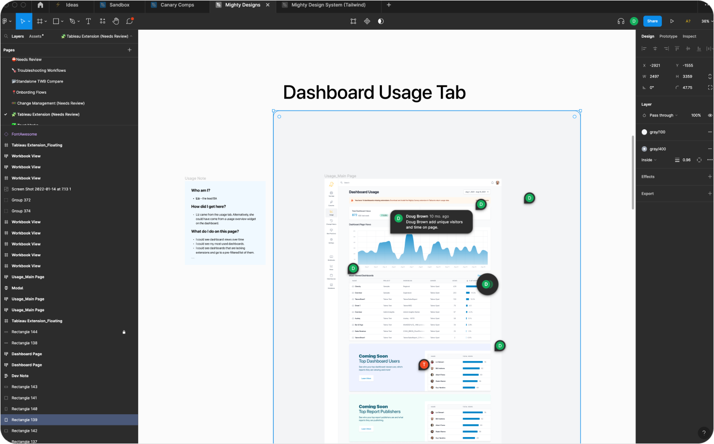This screenshot has height=444, width=714.
Task: Align selection to the bottom
Action: (x=699, y=48)
